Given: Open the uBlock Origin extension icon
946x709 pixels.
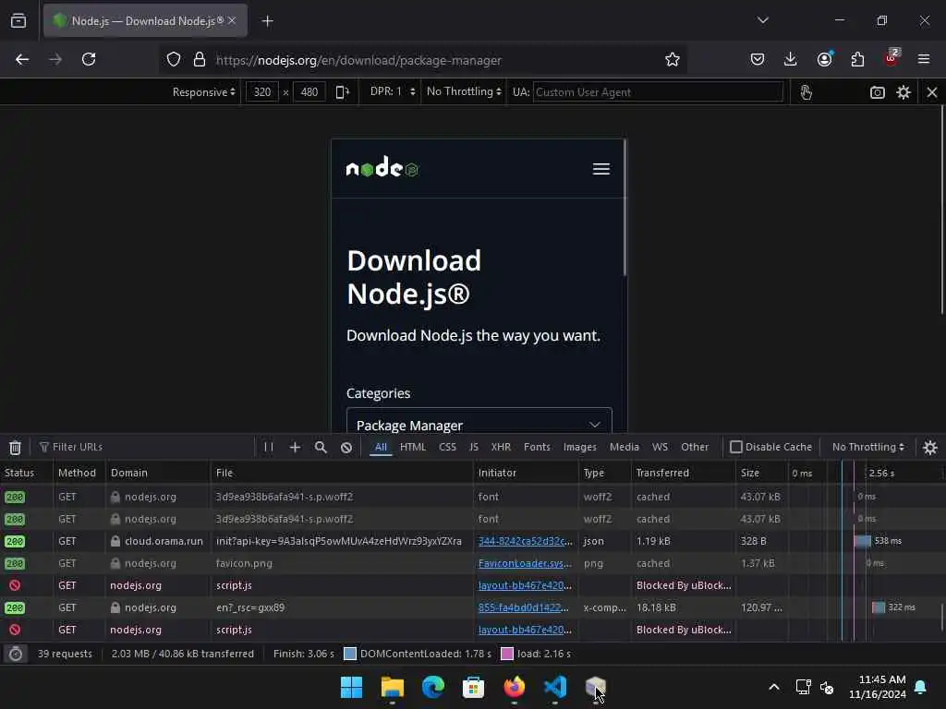Looking at the screenshot, I should (x=891, y=58).
